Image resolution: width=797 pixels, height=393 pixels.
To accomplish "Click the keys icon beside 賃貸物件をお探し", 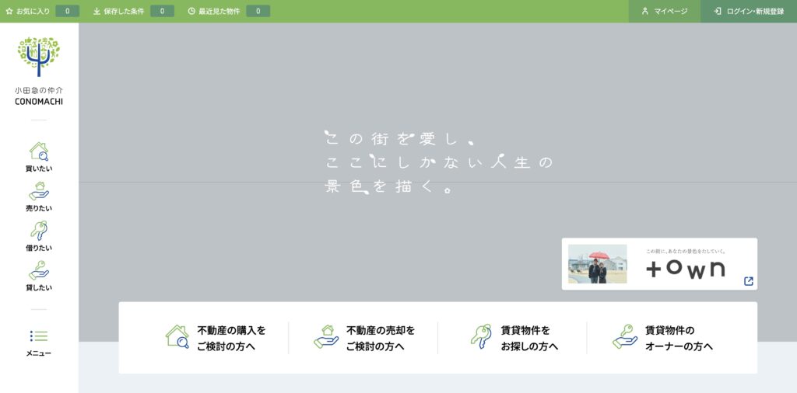I will 481,336.
